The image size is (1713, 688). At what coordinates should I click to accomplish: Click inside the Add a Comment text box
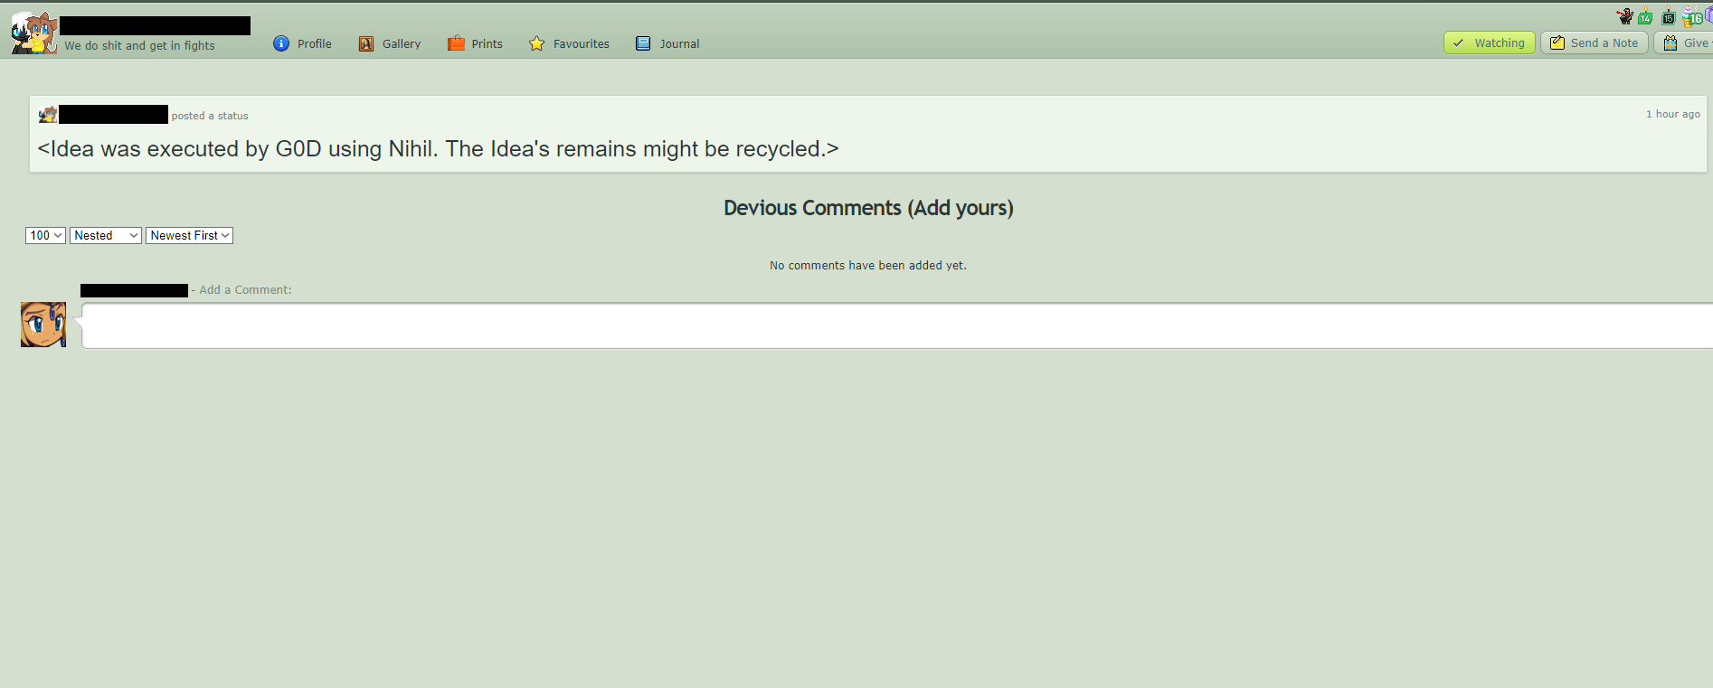(897, 325)
